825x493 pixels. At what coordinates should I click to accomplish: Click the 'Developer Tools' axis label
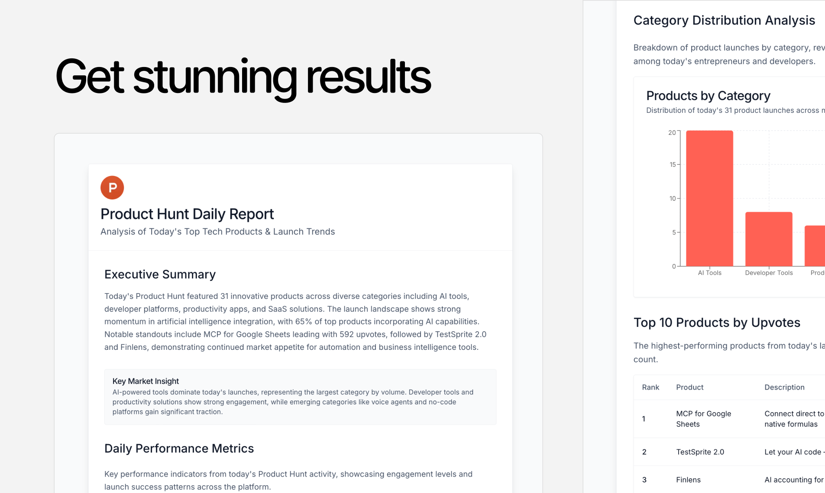point(769,273)
